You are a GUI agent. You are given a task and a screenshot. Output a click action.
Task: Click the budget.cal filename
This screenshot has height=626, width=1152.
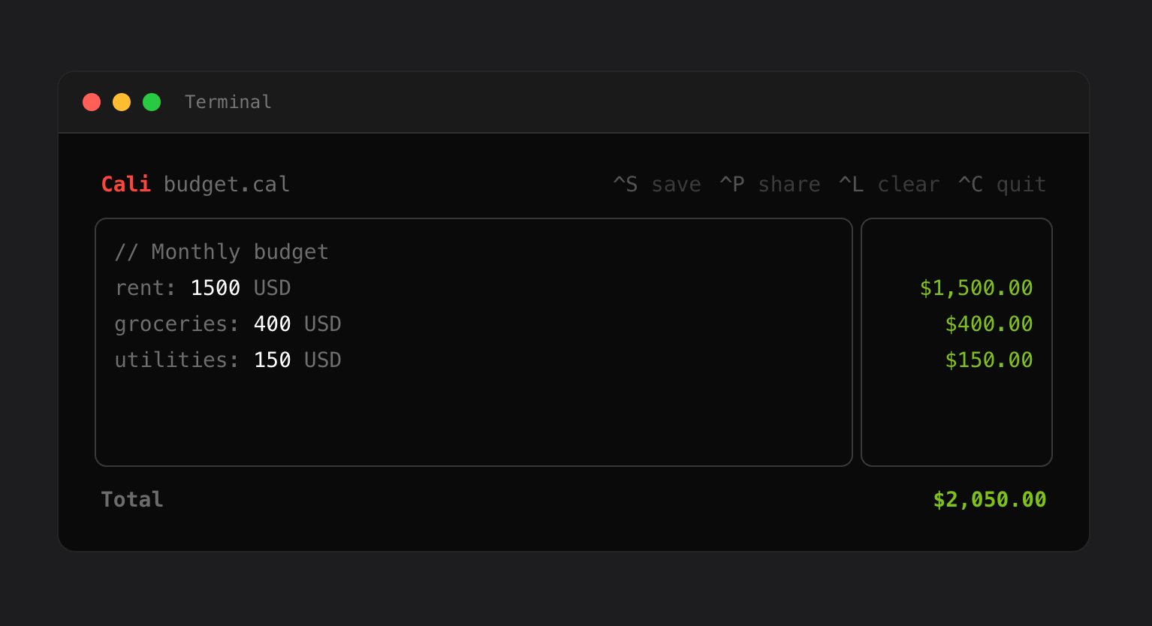pos(227,185)
